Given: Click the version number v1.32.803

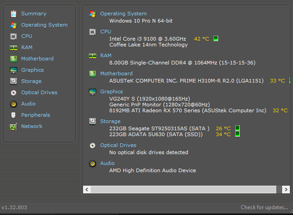Looking at the screenshot, I should pyautogui.click(x=14, y=207).
